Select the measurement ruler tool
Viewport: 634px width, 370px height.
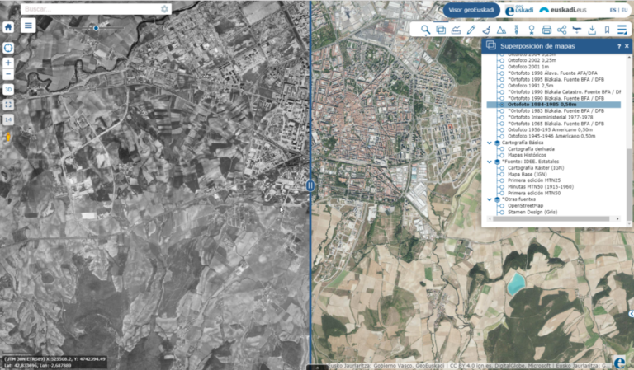pos(456,30)
